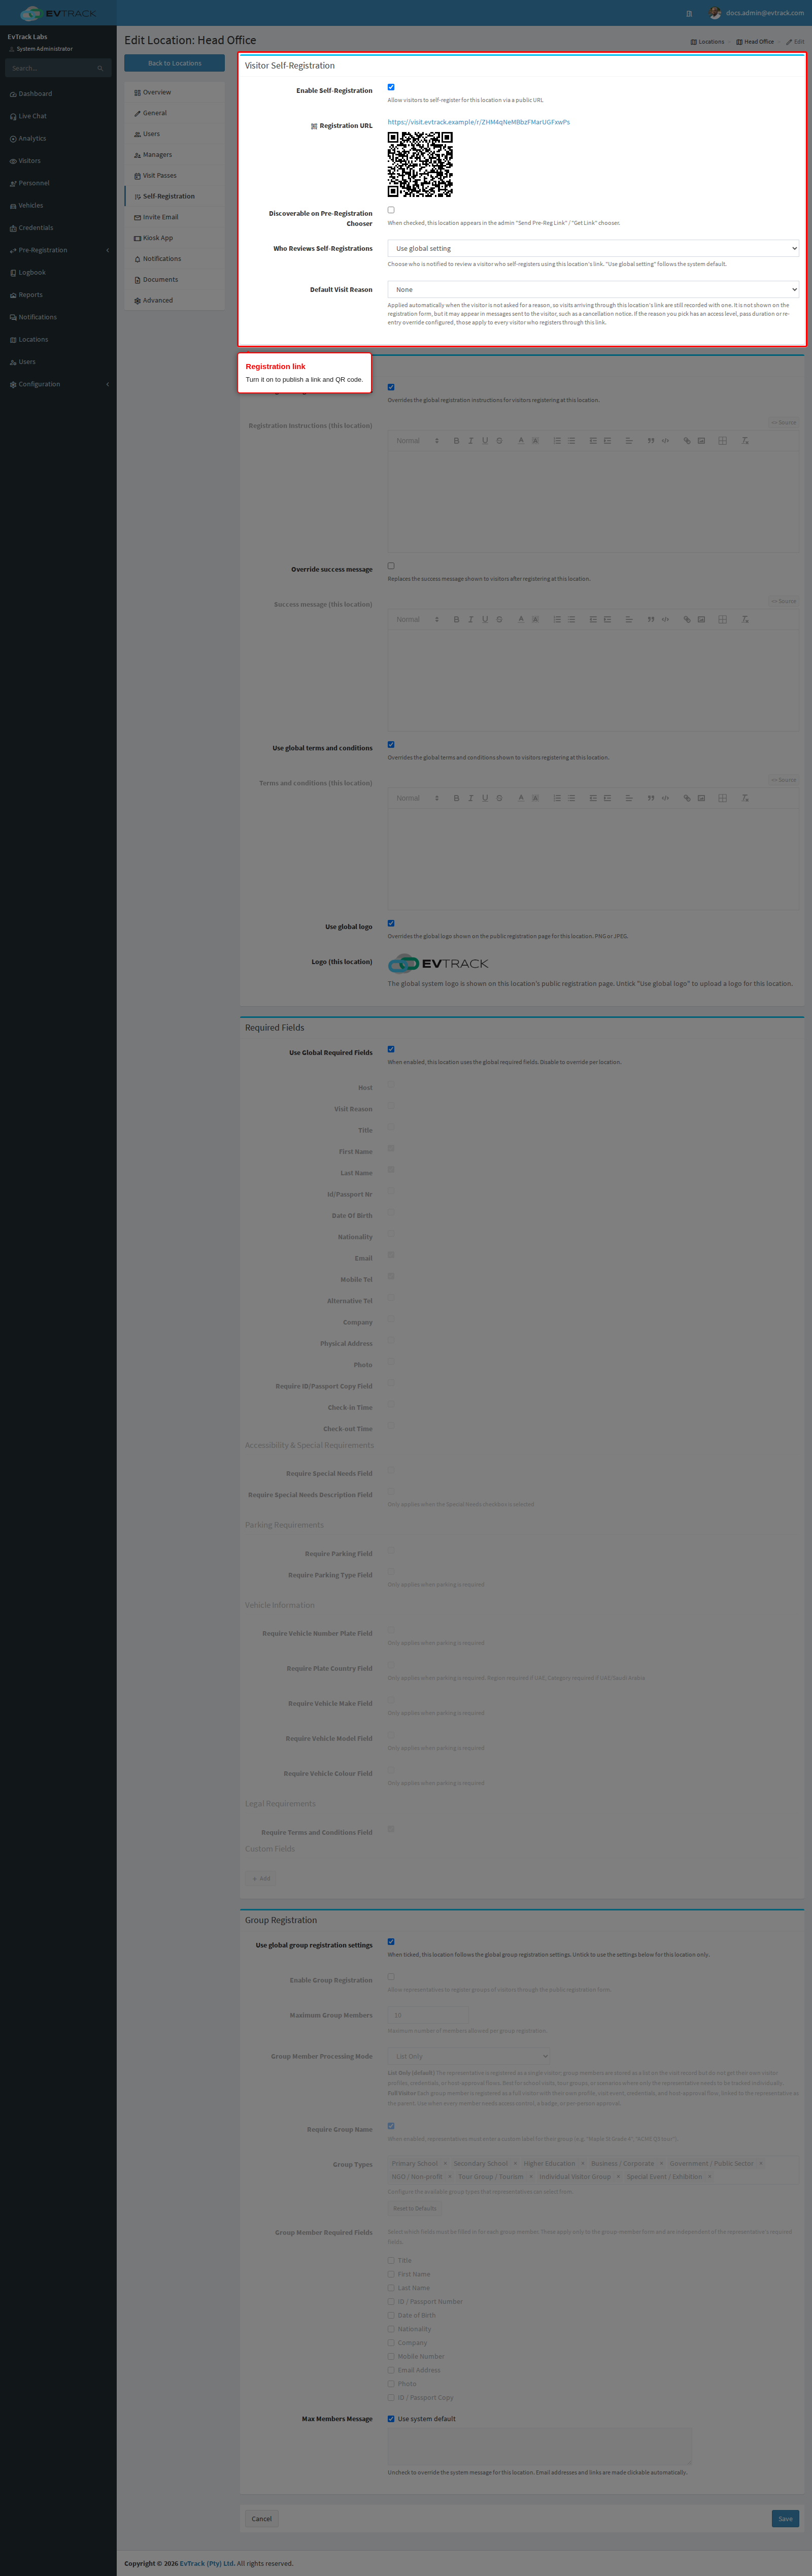This screenshot has width=812, height=2576.
Task: Open Dashboard from the left sidebar
Action: click(35, 94)
